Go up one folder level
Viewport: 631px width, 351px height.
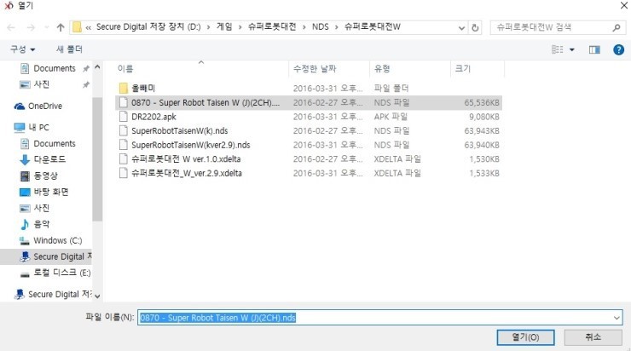pyautogui.click(x=61, y=27)
